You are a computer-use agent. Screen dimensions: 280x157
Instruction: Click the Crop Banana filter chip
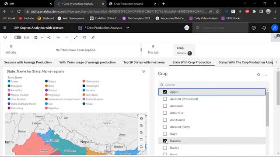(184, 51)
